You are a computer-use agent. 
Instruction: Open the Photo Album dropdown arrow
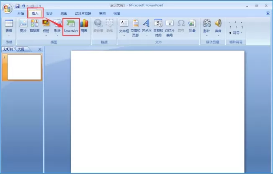(46, 35)
